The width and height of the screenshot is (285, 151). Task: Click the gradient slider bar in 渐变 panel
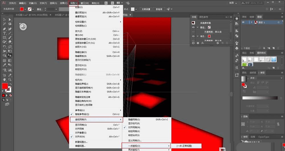point(260,98)
